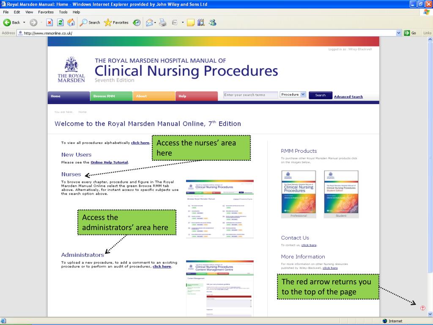The image size is (433, 325).
Task: Click the vertical scrollbar thumb
Action: click(x=430, y=157)
